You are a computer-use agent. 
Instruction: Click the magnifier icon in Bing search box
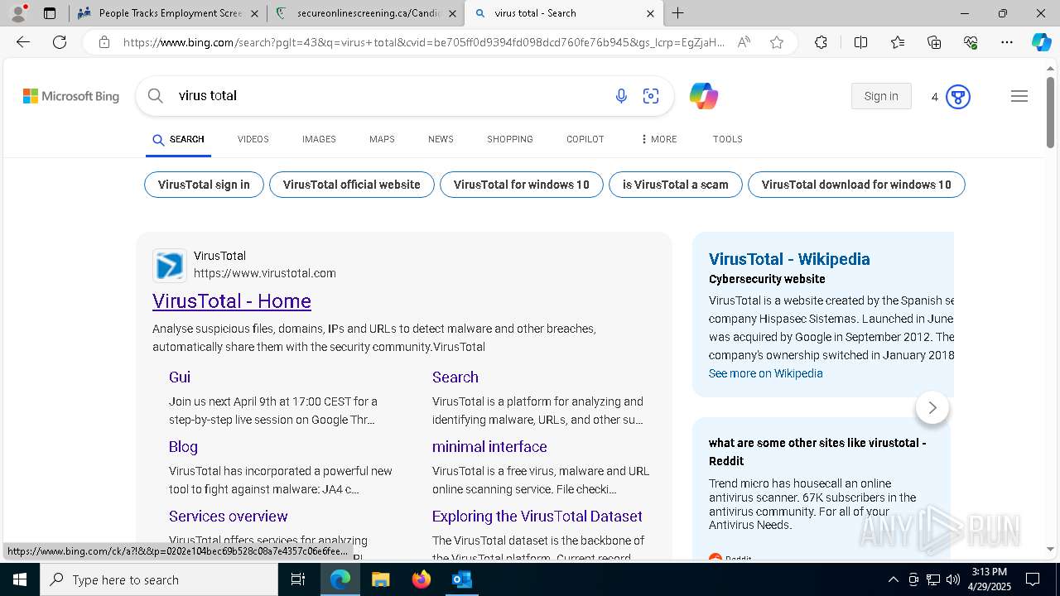coord(155,96)
